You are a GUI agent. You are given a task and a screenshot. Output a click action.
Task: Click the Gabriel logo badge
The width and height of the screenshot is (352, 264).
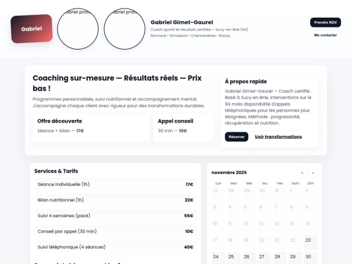[x=32, y=29]
